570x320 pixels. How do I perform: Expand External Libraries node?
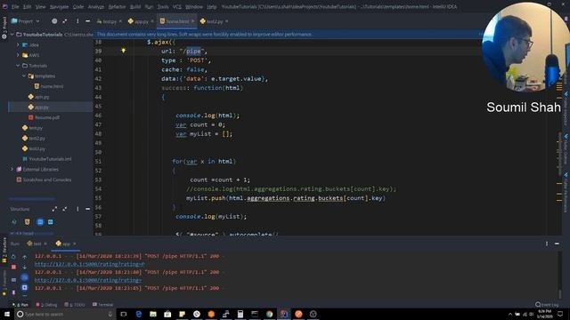[x=12, y=170]
